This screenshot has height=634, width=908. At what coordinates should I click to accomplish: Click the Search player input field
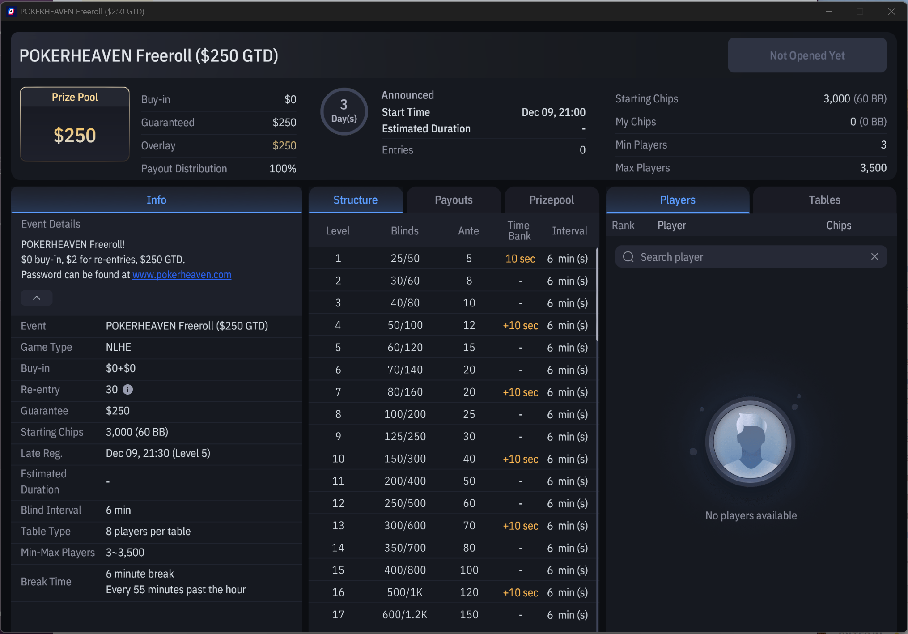pyautogui.click(x=751, y=257)
